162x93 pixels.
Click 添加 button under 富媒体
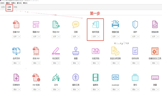94,89
